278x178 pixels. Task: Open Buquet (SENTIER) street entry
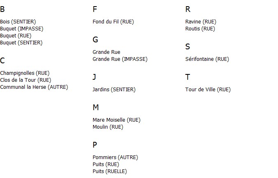point(21,43)
